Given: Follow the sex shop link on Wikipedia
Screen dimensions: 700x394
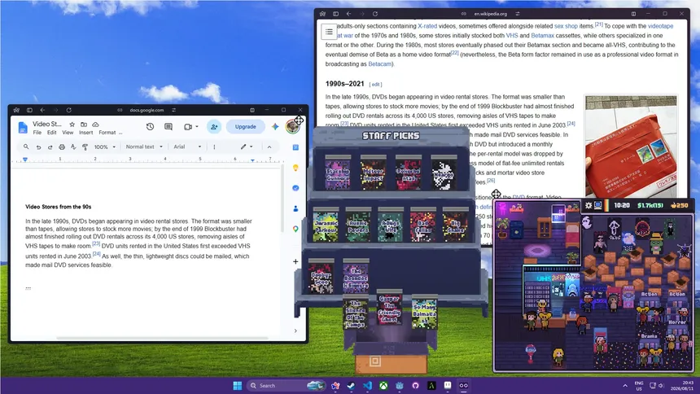Looking at the screenshot, I should [x=566, y=26].
